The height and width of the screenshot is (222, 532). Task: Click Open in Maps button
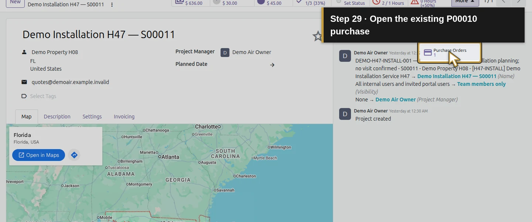tap(38, 155)
